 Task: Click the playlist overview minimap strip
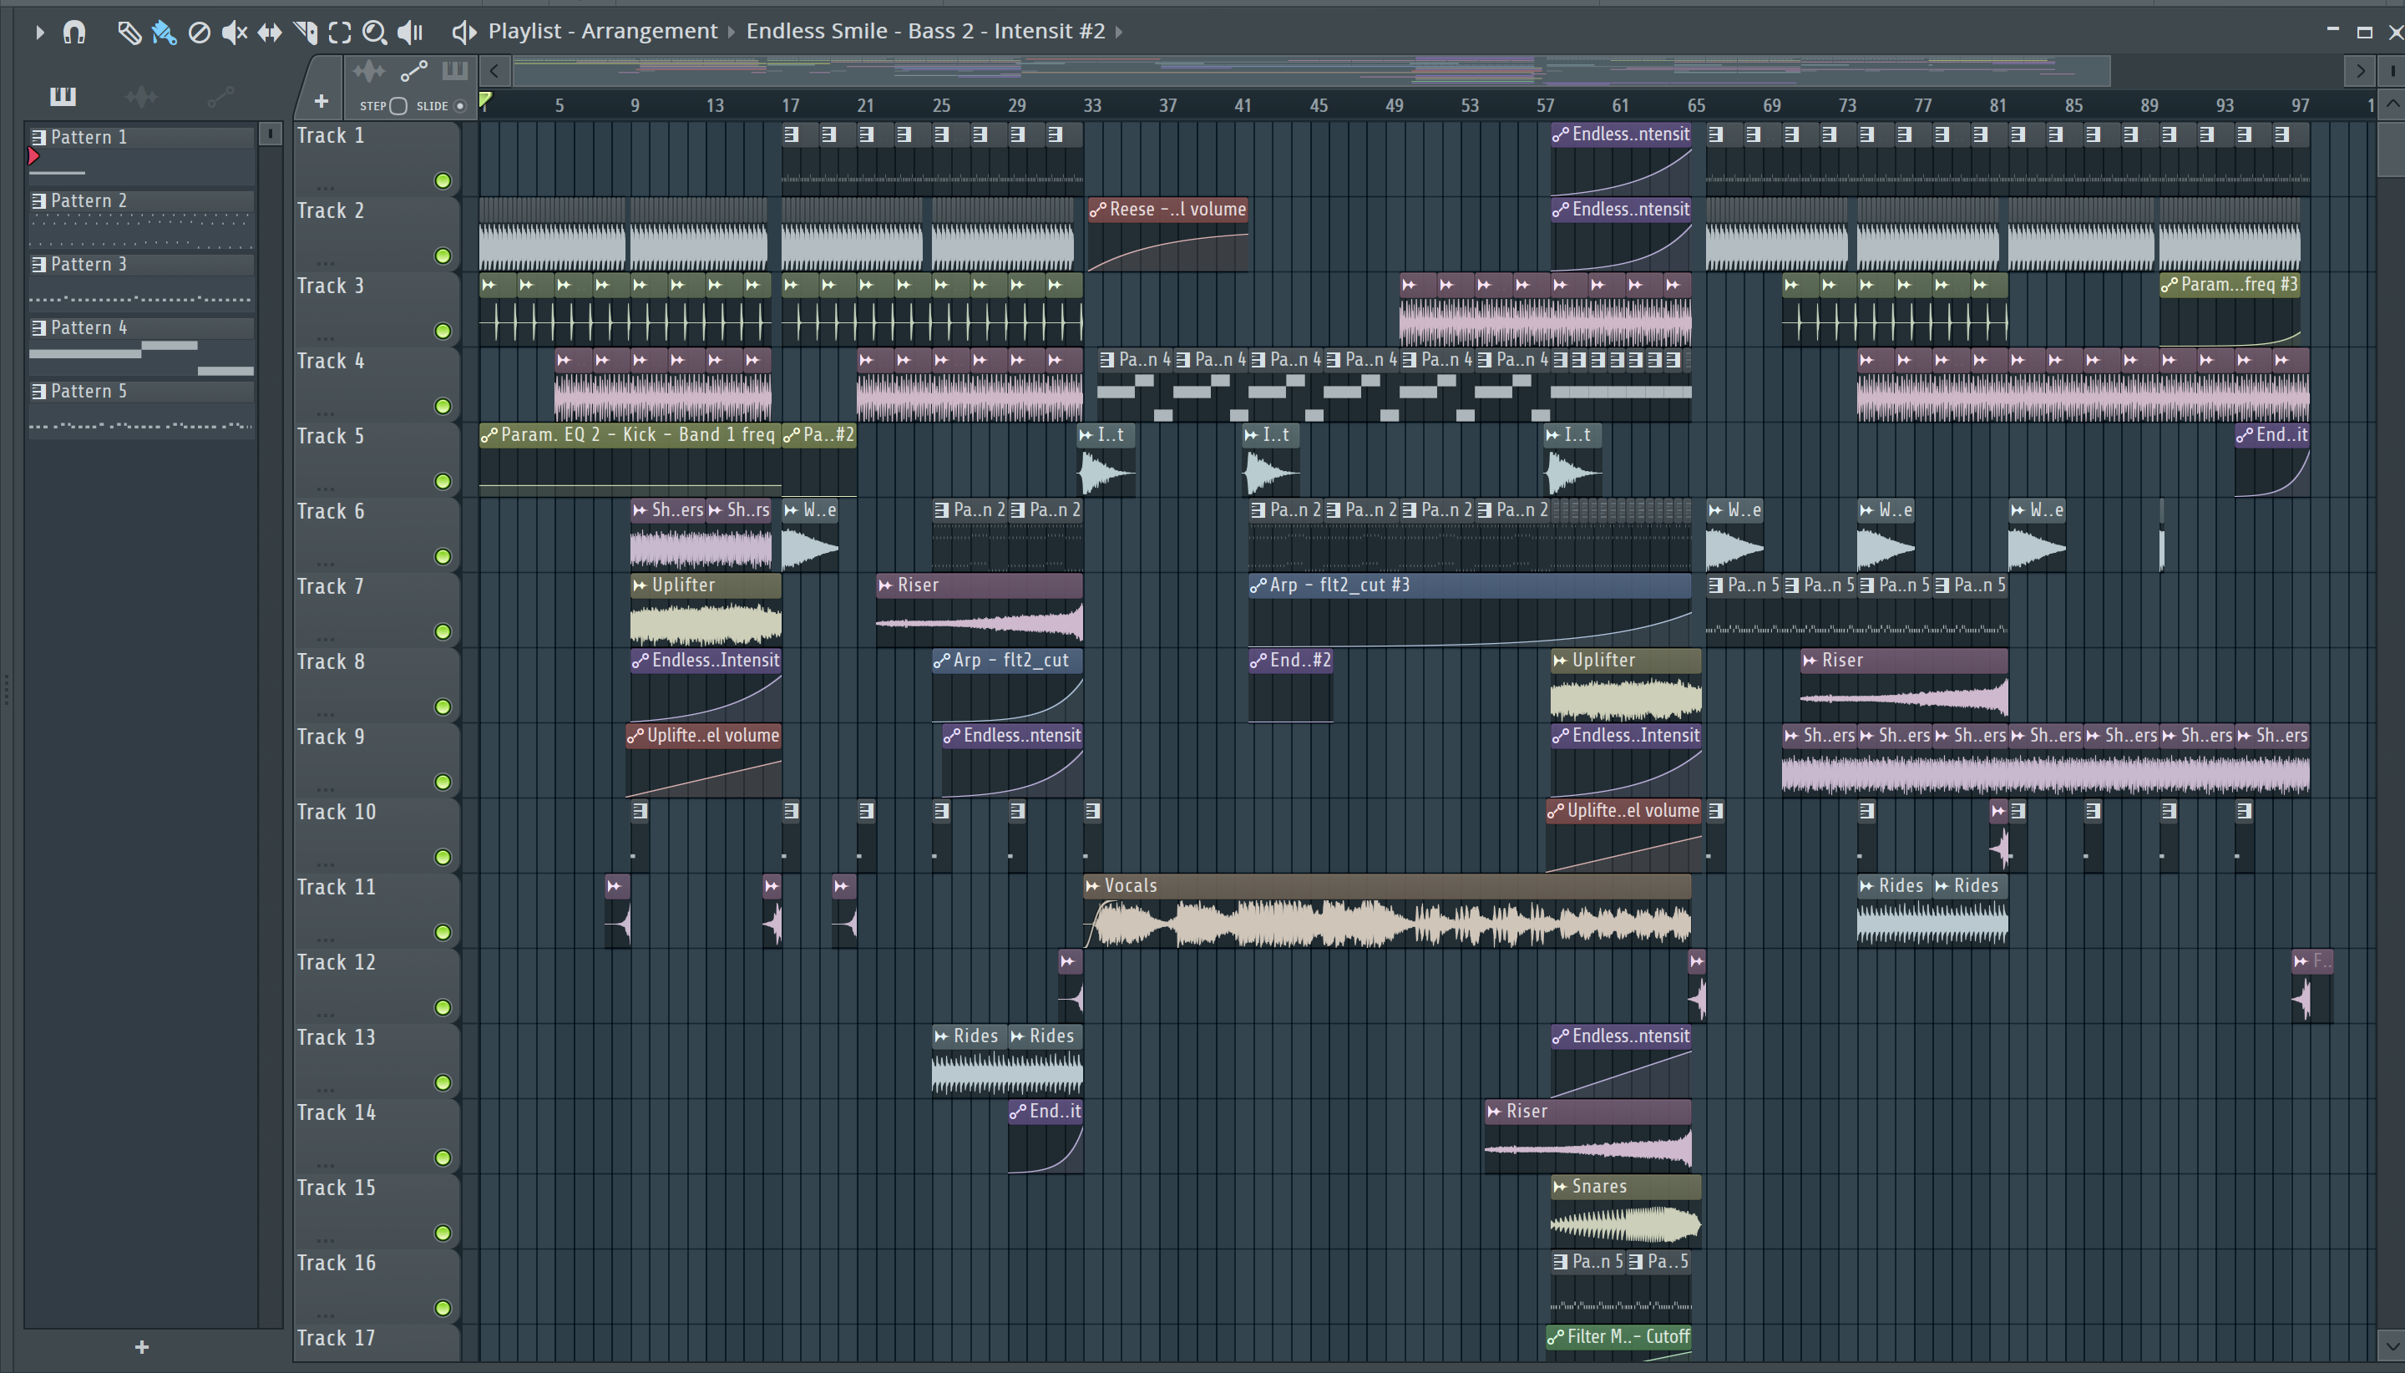1310,71
